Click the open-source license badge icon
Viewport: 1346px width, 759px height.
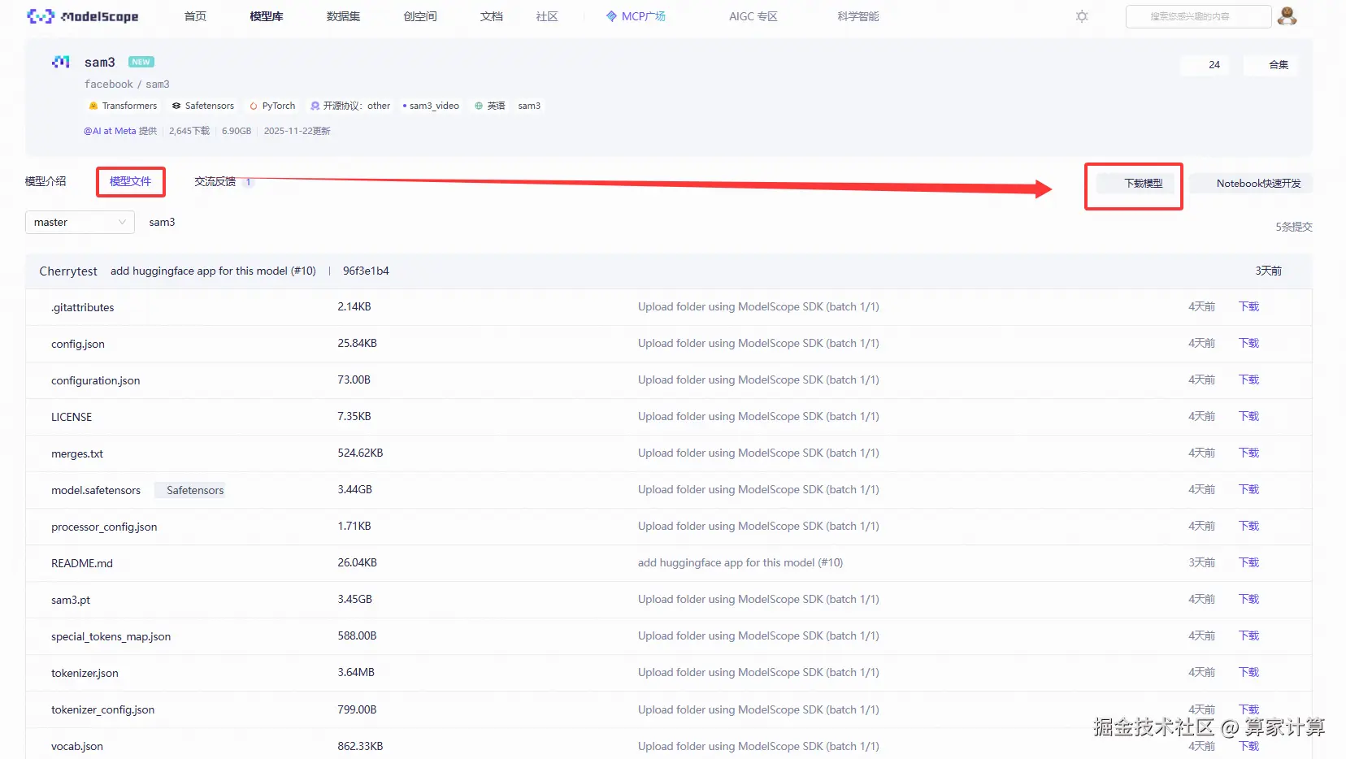point(315,106)
